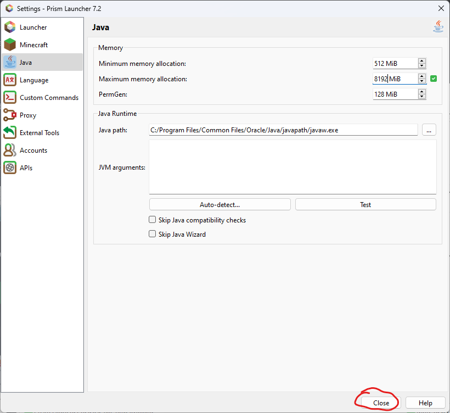The image size is (450, 413).
Task: Open the Accounts page icon
Action: coord(10,150)
